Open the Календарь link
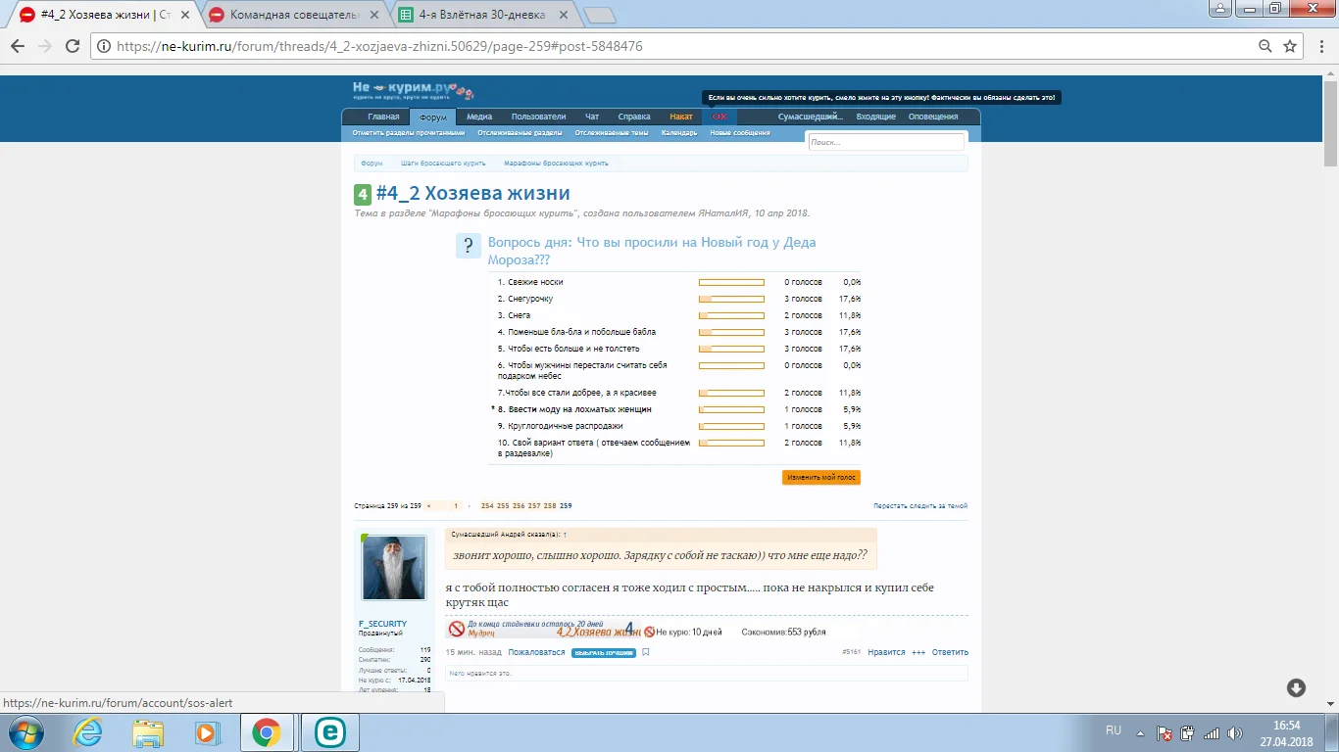The height and width of the screenshot is (752, 1339). pyautogui.click(x=679, y=133)
